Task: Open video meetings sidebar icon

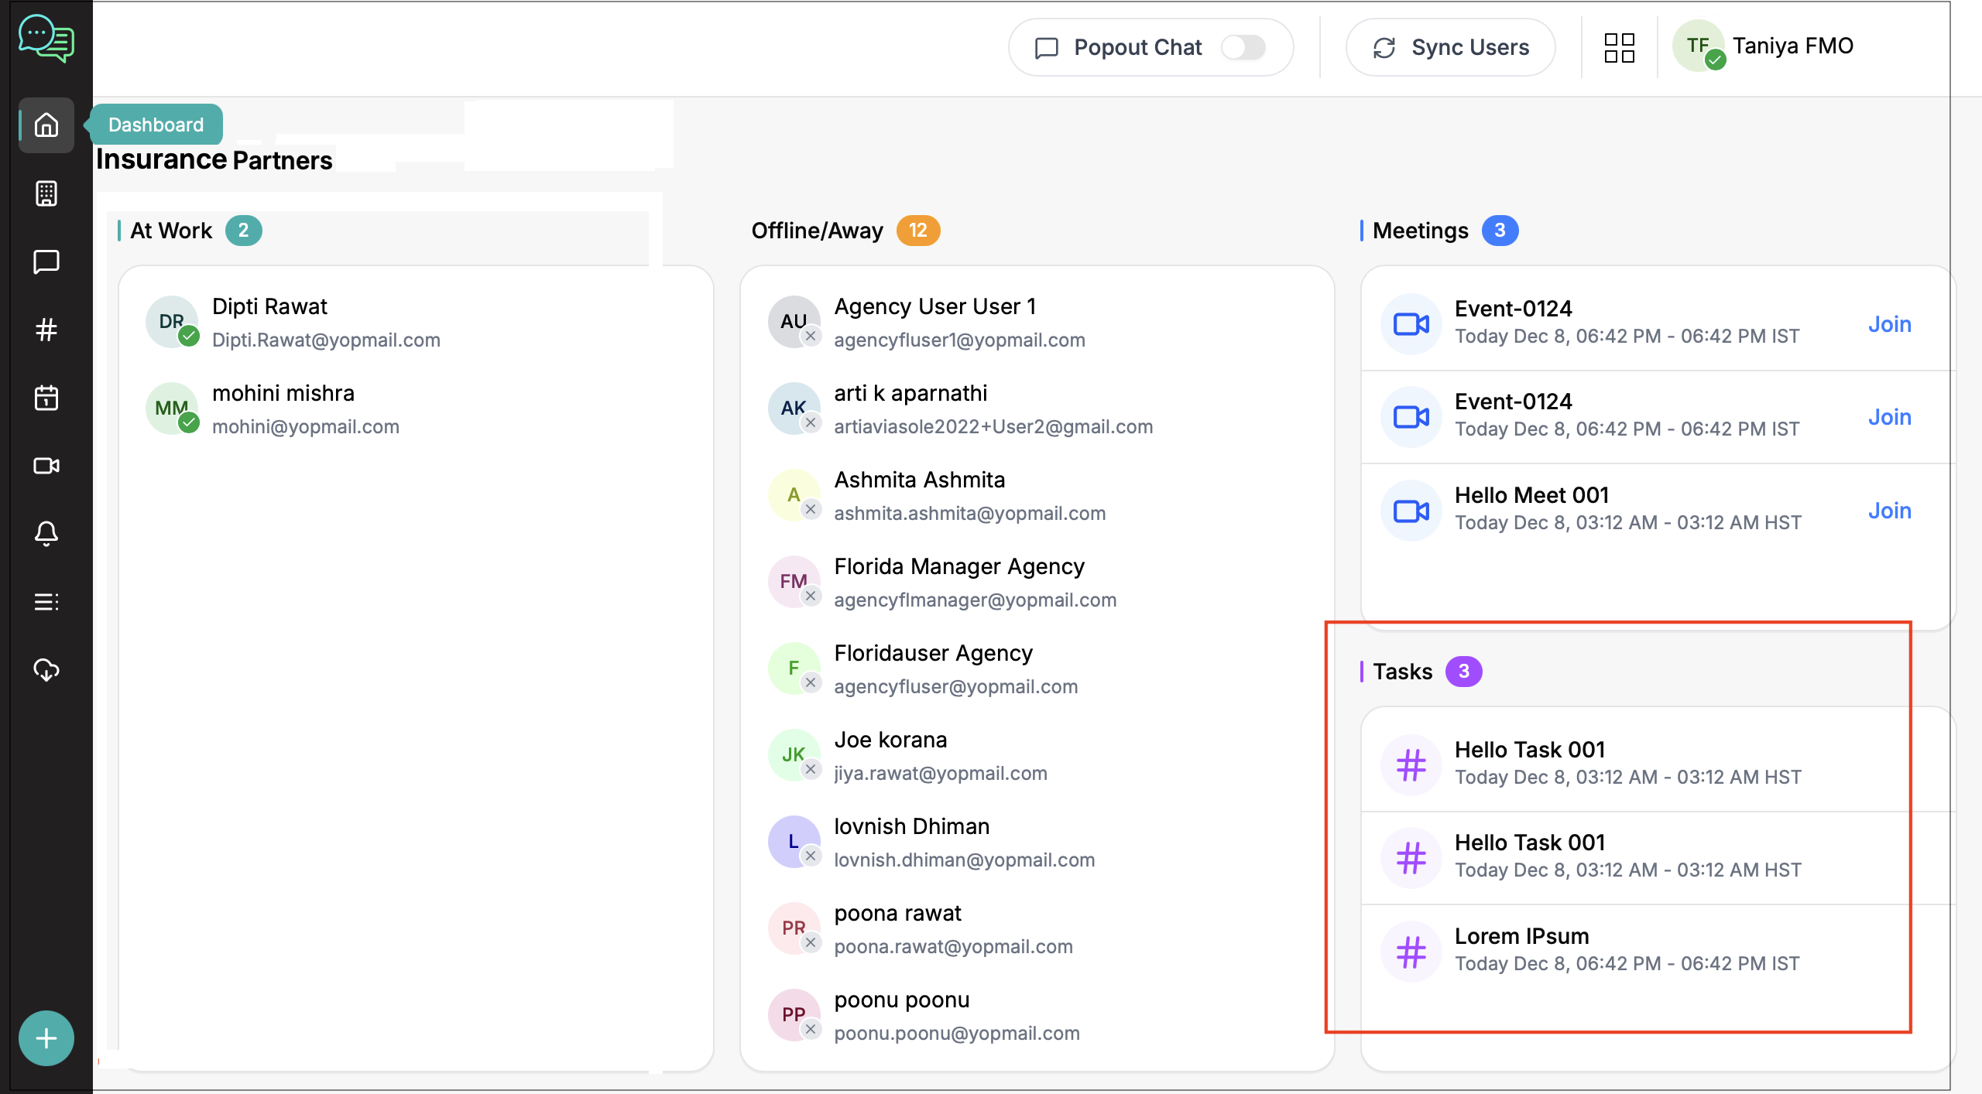Action: (x=46, y=466)
